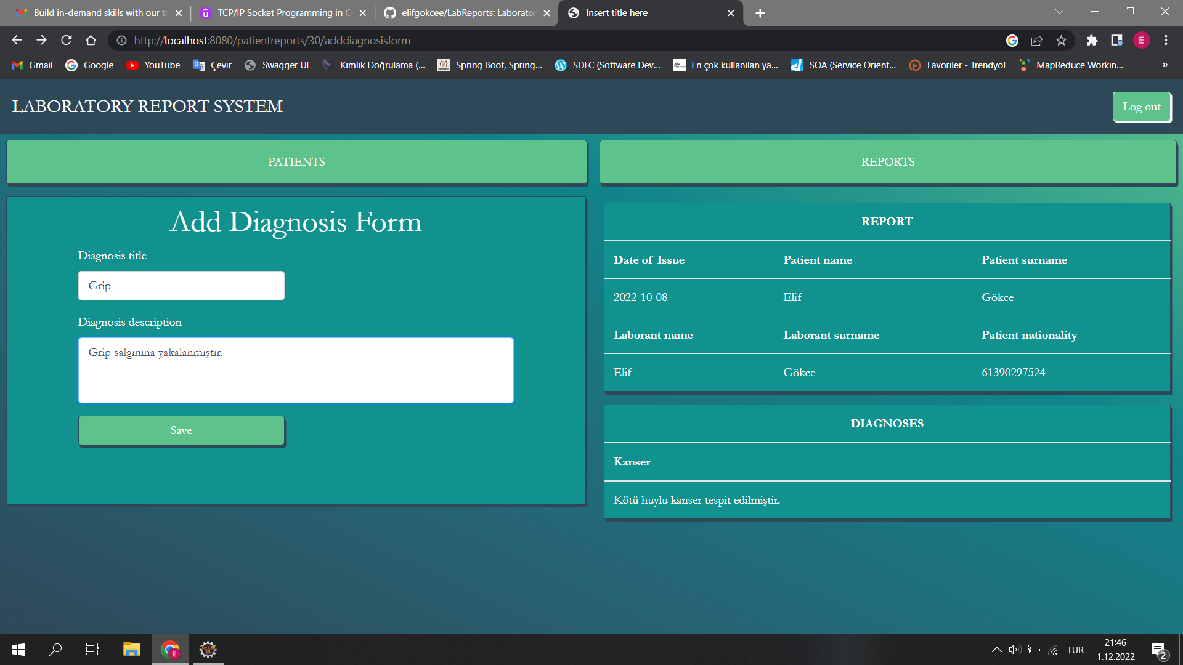Click the Log out button

click(x=1142, y=107)
